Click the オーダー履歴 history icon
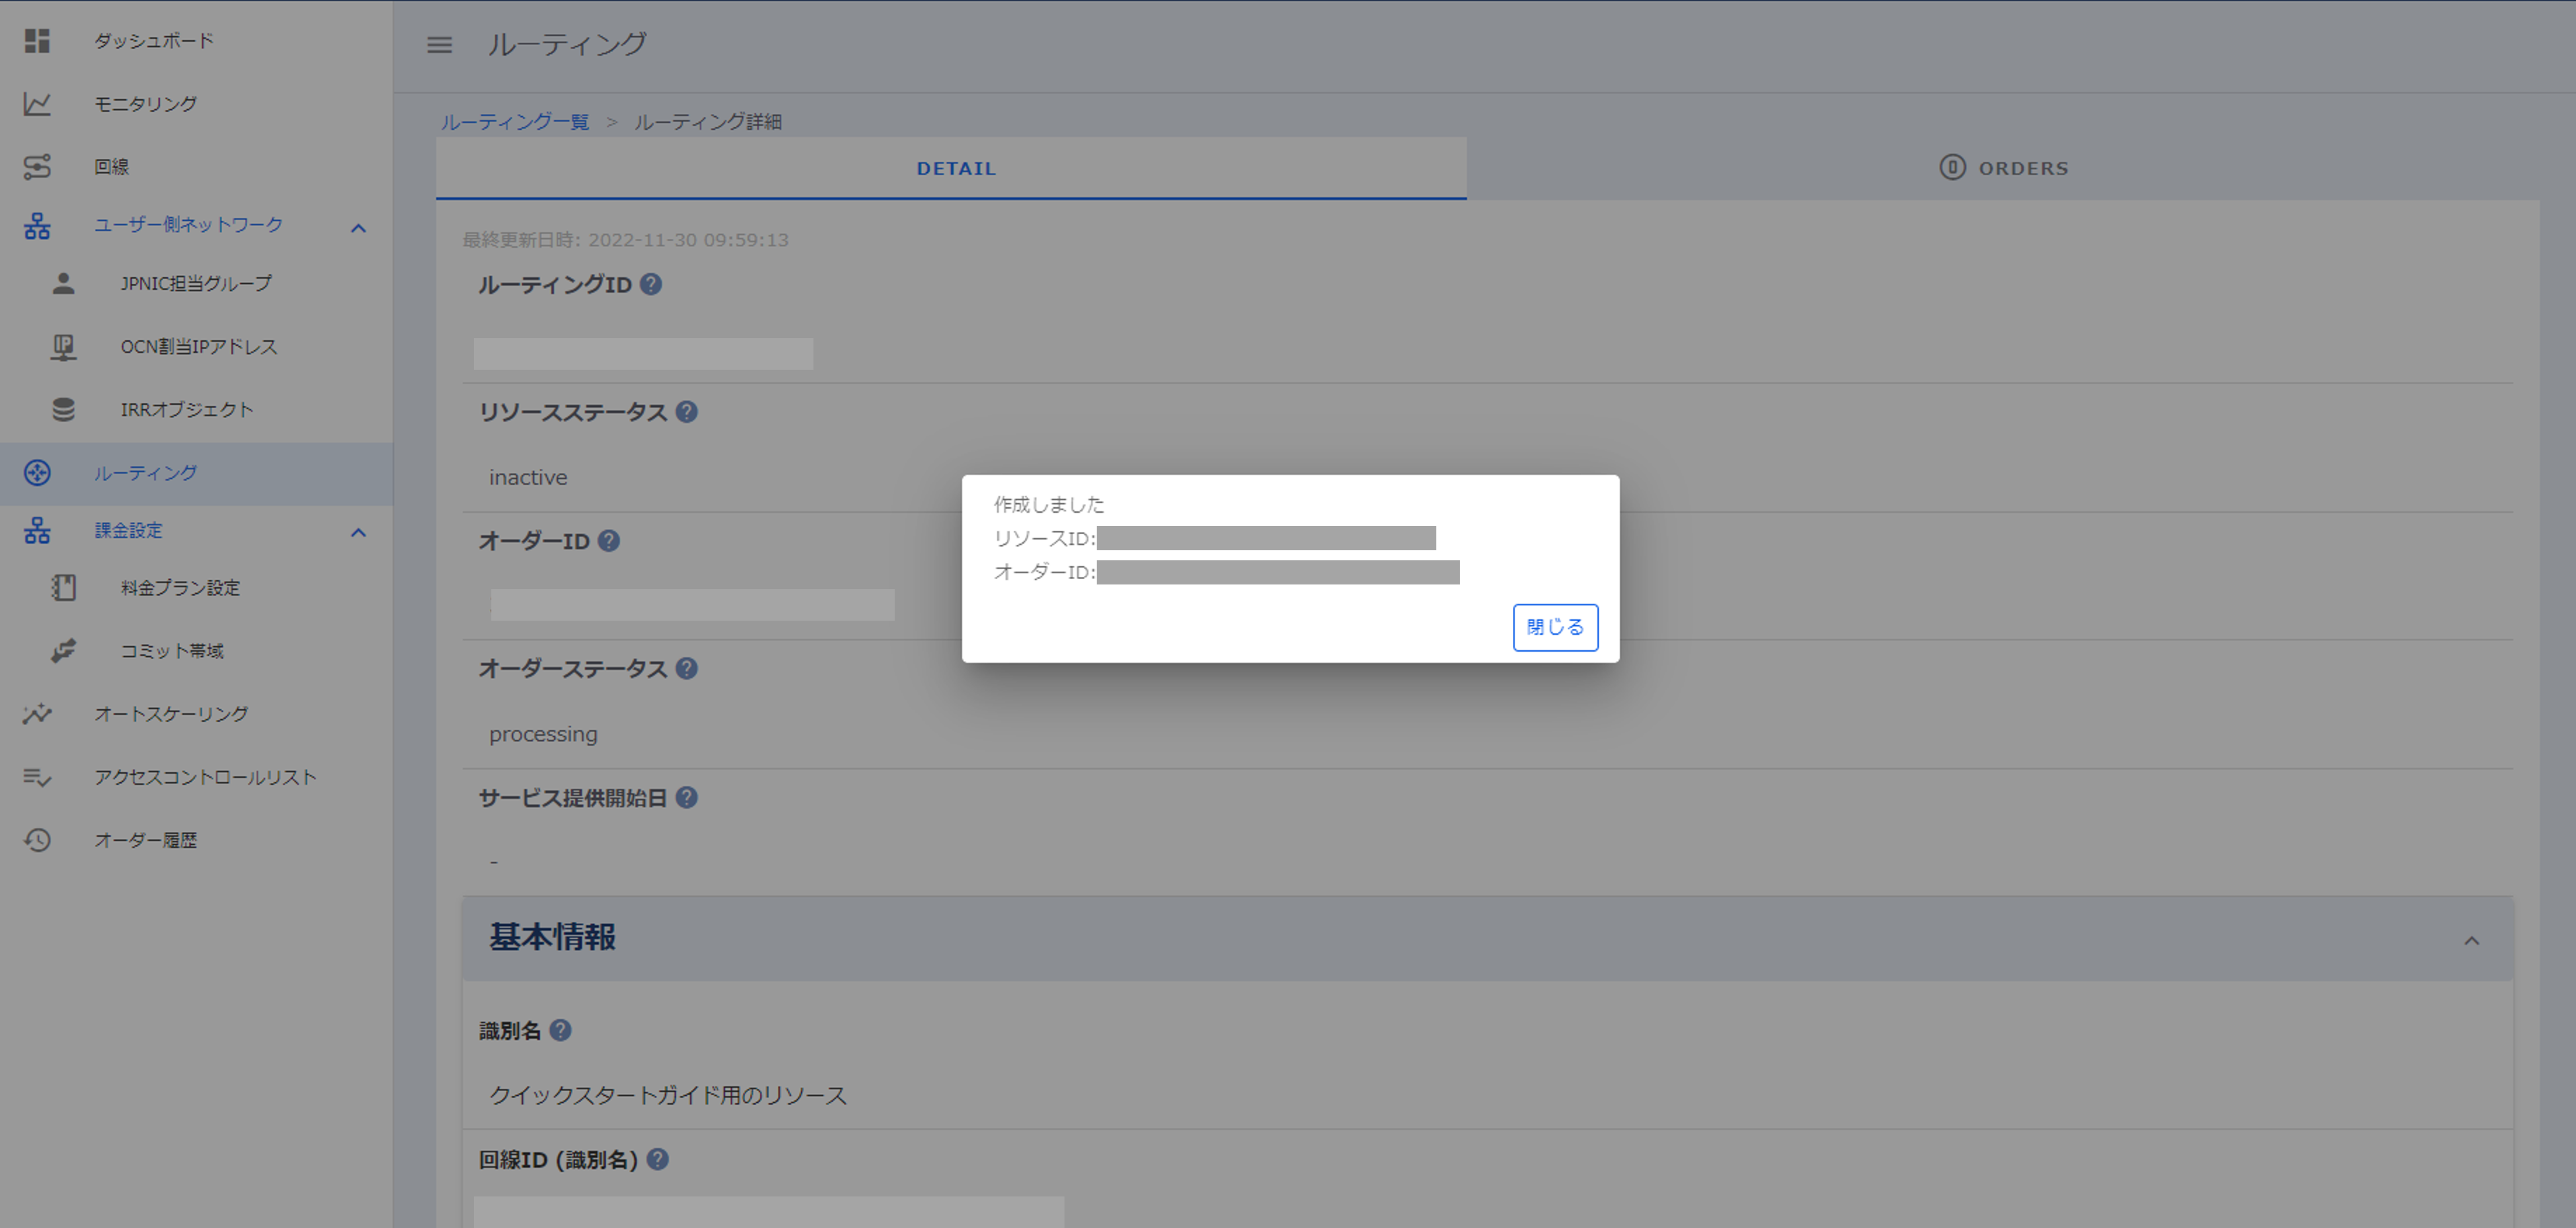Image resolution: width=2576 pixels, height=1228 pixels. (37, 840)
